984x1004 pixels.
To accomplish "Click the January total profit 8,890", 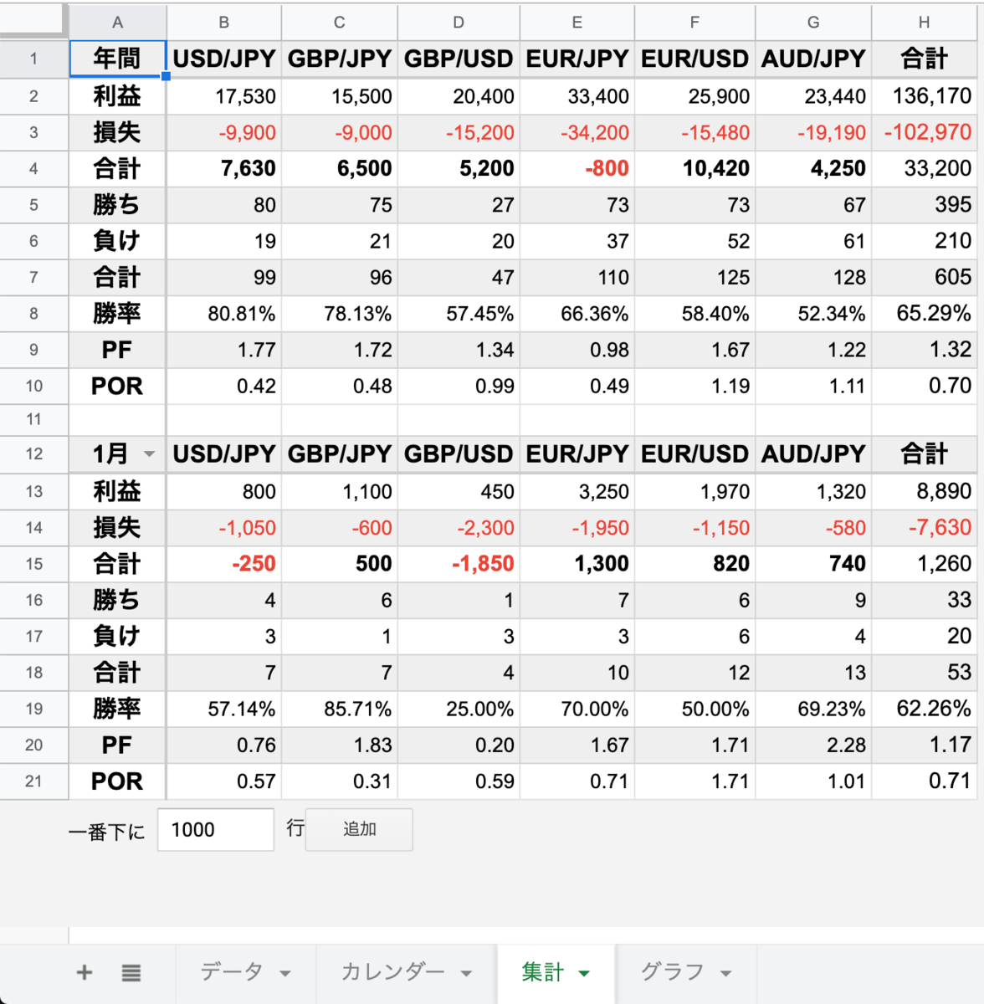I will point(924,491).
